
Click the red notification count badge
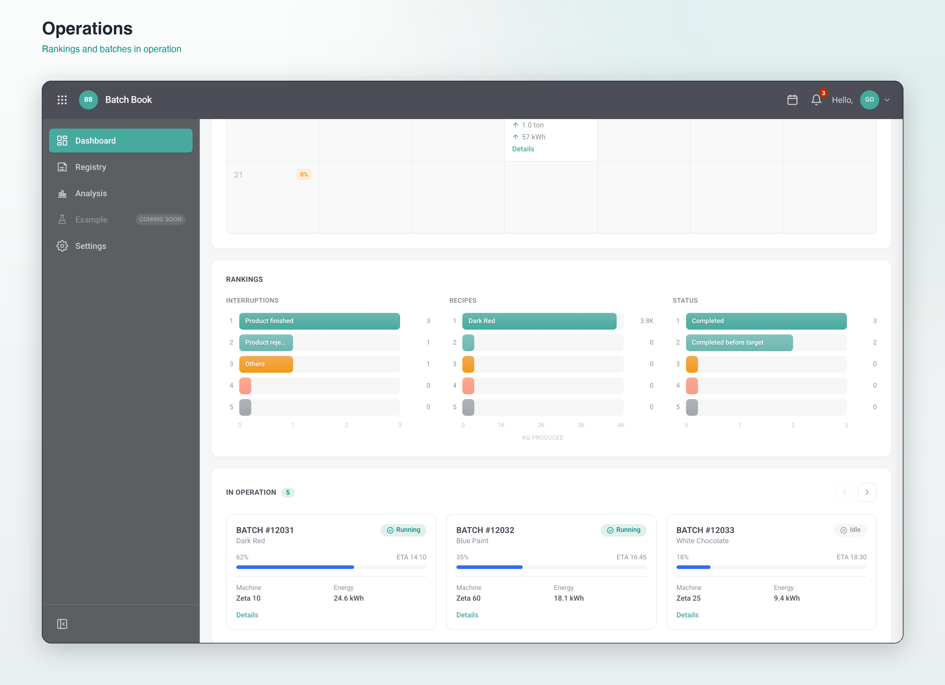point(823,93)
